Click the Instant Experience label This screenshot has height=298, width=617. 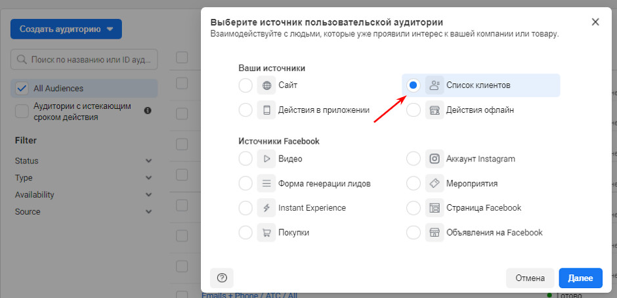coord(312,208)
